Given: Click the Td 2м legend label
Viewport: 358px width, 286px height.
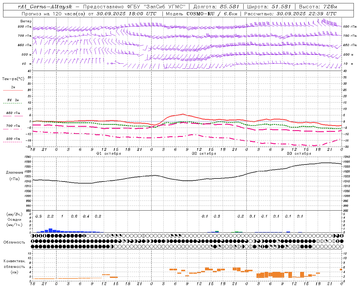Looking at the screenshot, I should [x=13, y=100].
